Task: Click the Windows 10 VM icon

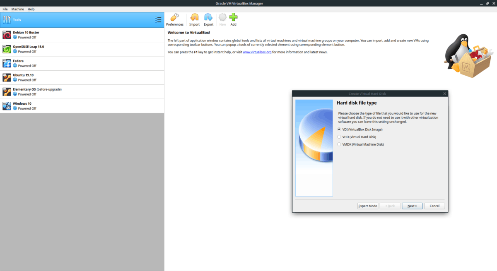Action: point(6,106)
